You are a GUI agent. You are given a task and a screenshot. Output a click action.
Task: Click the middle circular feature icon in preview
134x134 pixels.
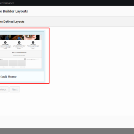pos(19,42)
